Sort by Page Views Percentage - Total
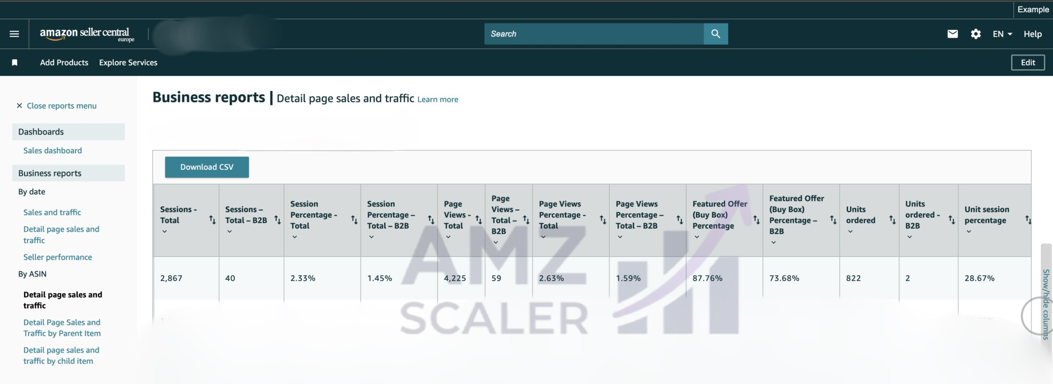Viewport: 1053px width, 384px height. (603, 220)
